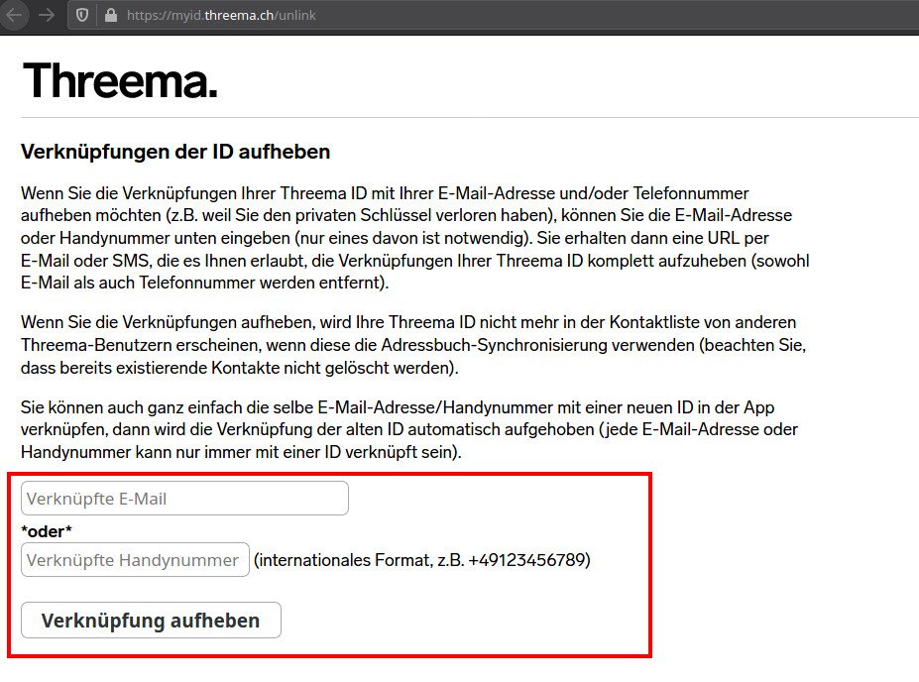Click paragraph starting 'Sie können auch ganz einfach'
This screenshot has width=919, height=682.
click(409, 429)
